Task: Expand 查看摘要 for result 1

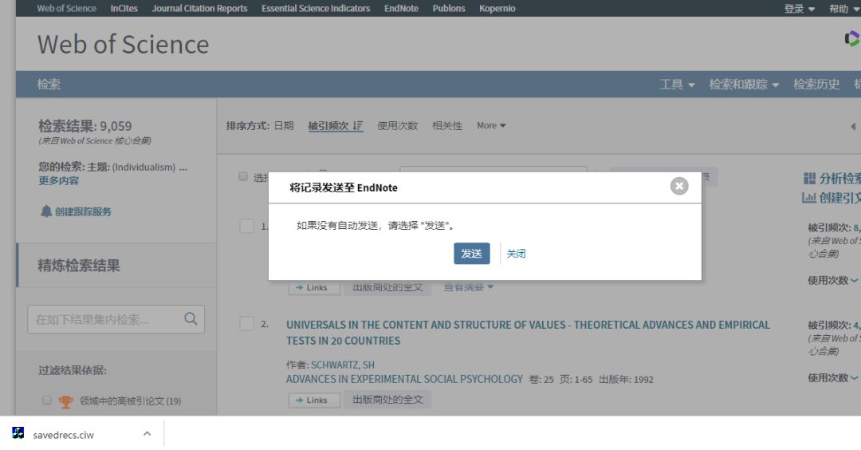Action: [x=469, y=287]
